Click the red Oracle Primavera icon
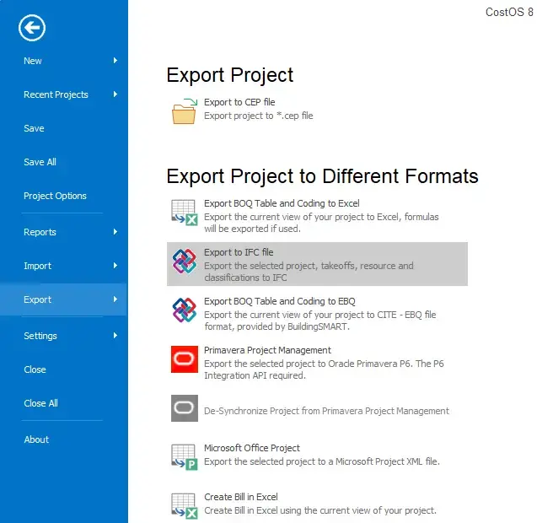This screenshot has height=523, width=537. click(x=185, y=359)
